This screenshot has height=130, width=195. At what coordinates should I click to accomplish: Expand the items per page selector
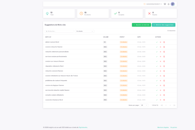click(x=144, y=105)
